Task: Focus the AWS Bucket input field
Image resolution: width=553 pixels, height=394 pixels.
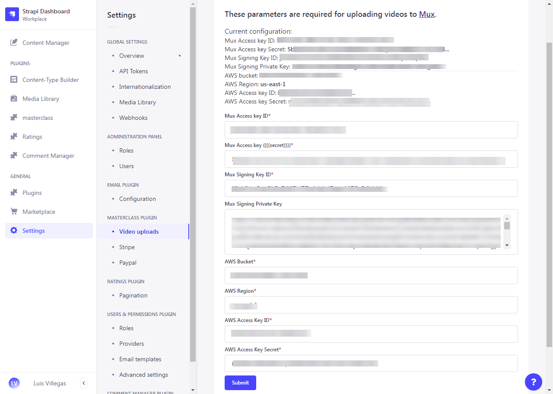Action: [371, 275]
